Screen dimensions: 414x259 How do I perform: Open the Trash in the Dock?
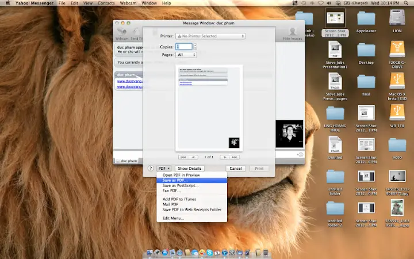[266, 253]
